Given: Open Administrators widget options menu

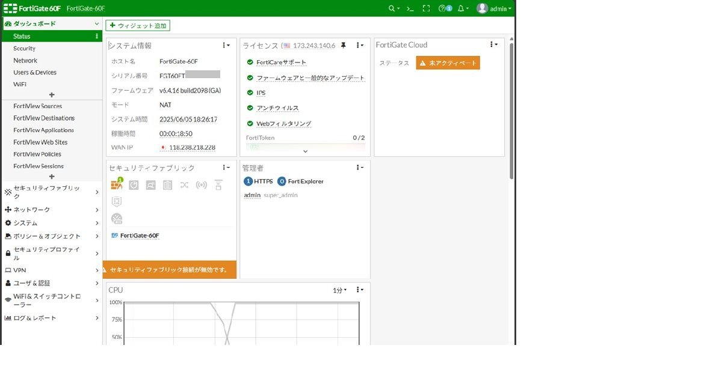Looking at the screenshot, I should pyautogui.click(x=360, y=168).
